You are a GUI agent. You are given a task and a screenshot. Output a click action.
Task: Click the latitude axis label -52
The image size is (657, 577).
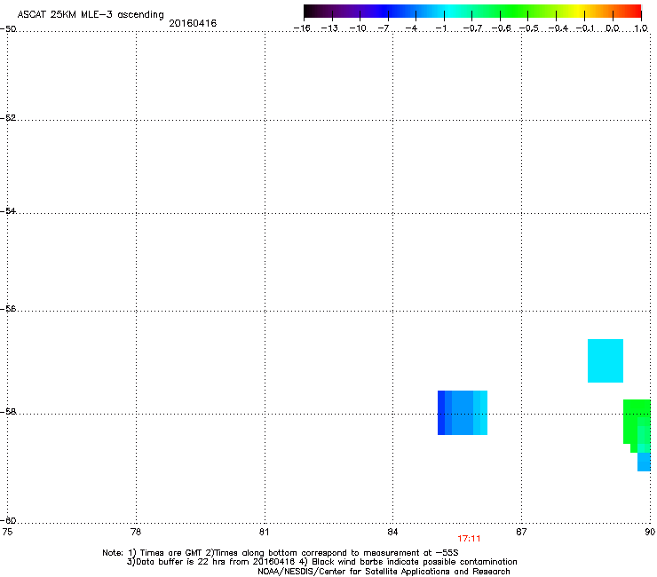pyautogui.click(x=8, y=118)
